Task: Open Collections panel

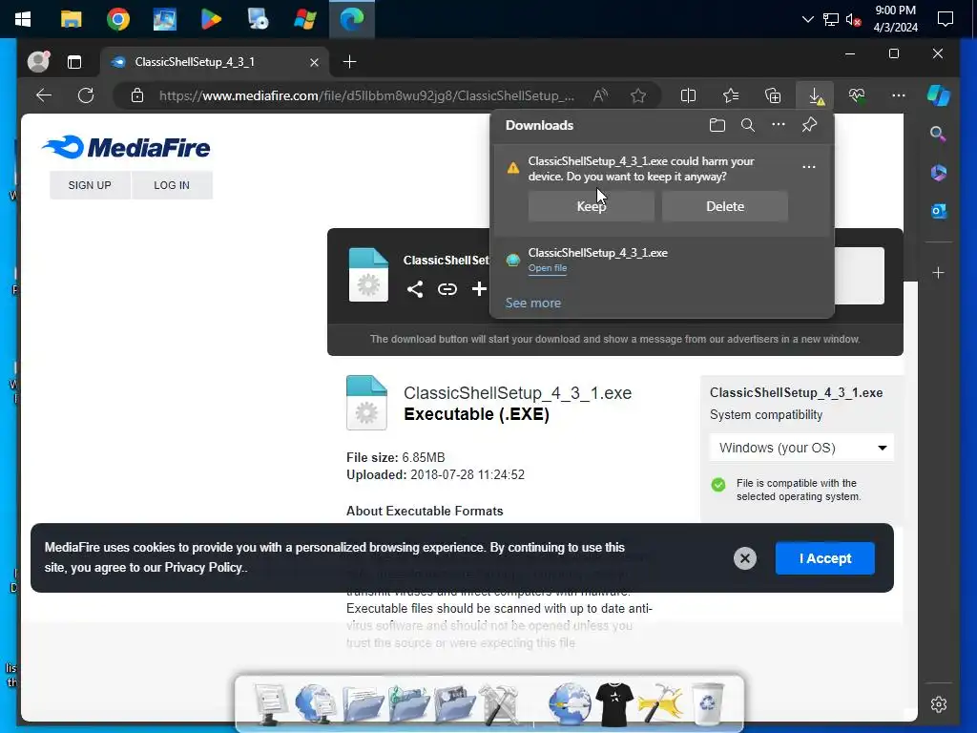Action: tap(773, 95)
